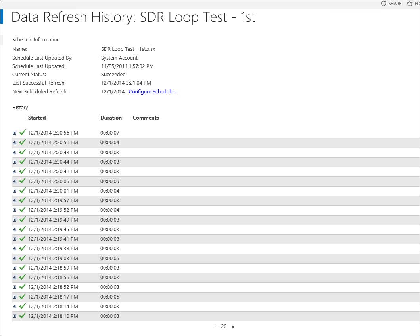420x336 pixels.
Task: Click success checkmark for 2:18:56 PM
Action: click(23, 277)
